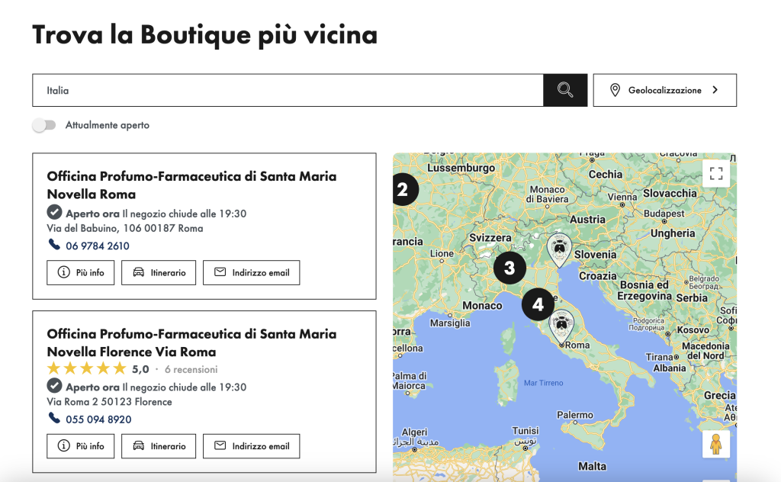Click the magnifying glass search button

click(565, 90)
